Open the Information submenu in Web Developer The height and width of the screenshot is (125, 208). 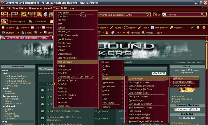[113, 82]
